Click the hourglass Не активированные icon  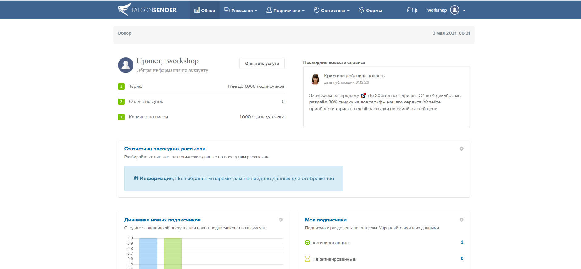coord(307,259)
